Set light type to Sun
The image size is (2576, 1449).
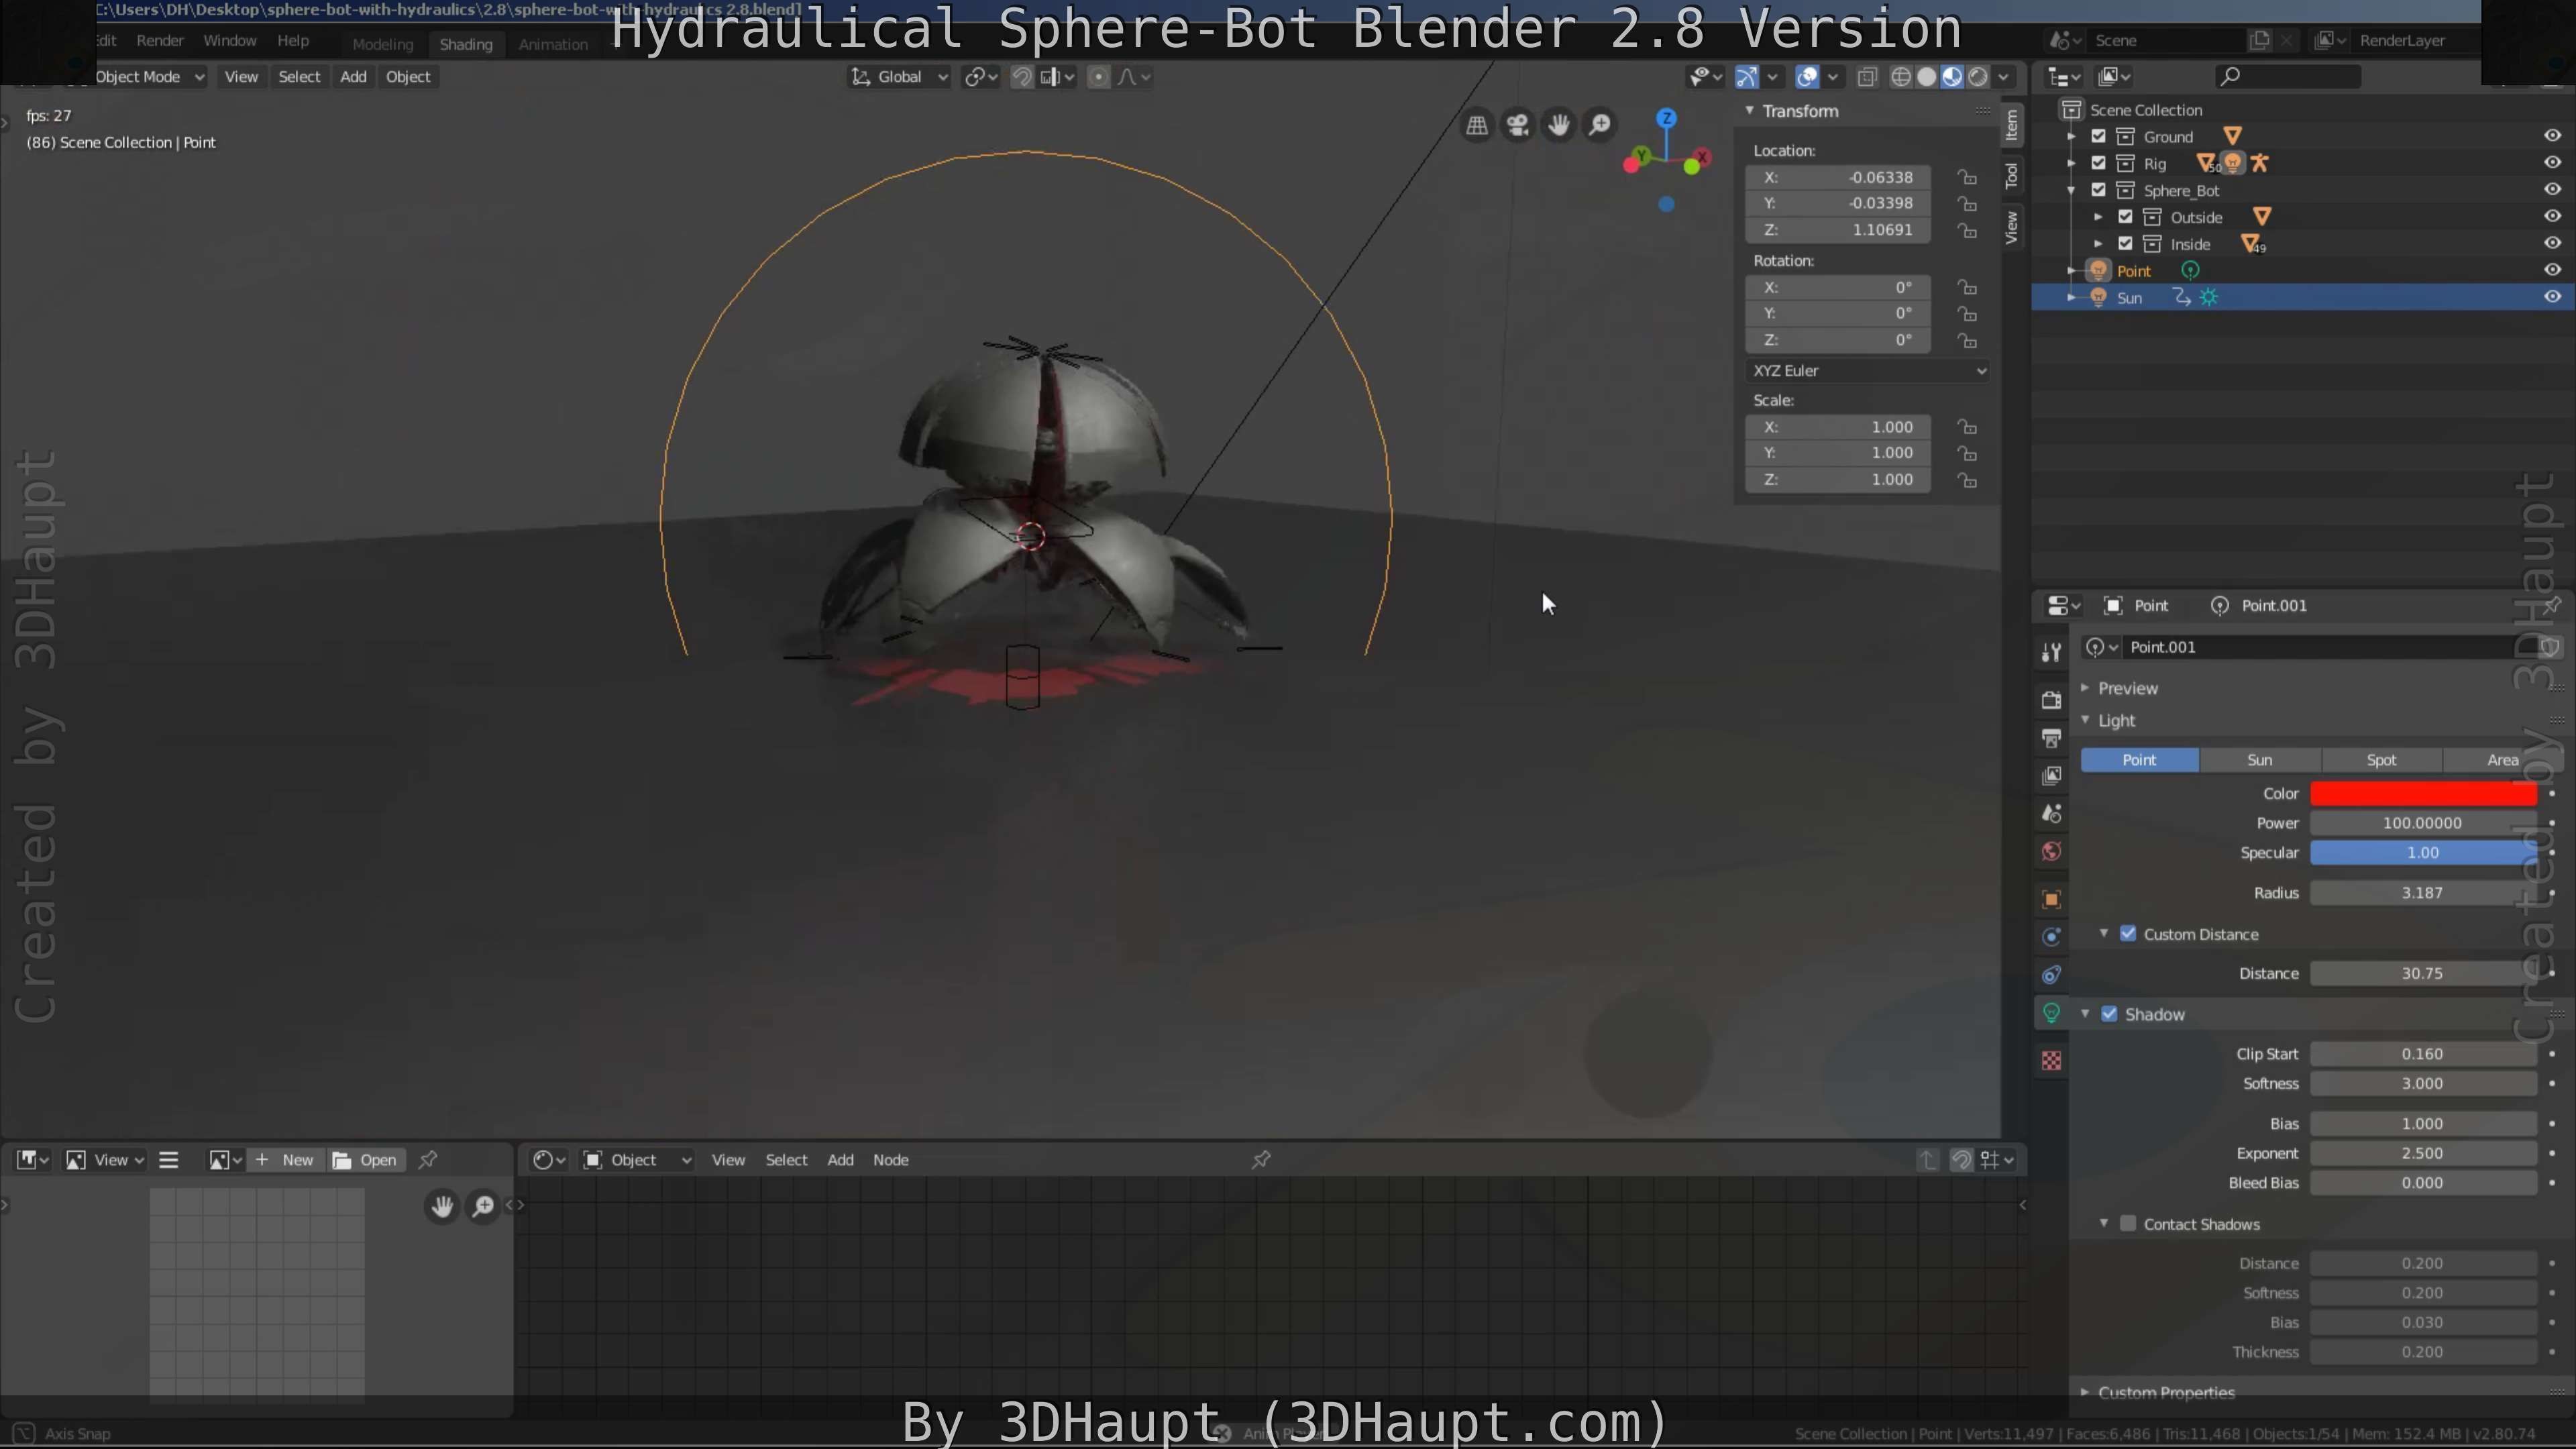point(2260,760)
